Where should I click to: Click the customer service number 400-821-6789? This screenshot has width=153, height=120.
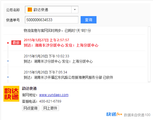pyautogui.click(x=50, y=101)
